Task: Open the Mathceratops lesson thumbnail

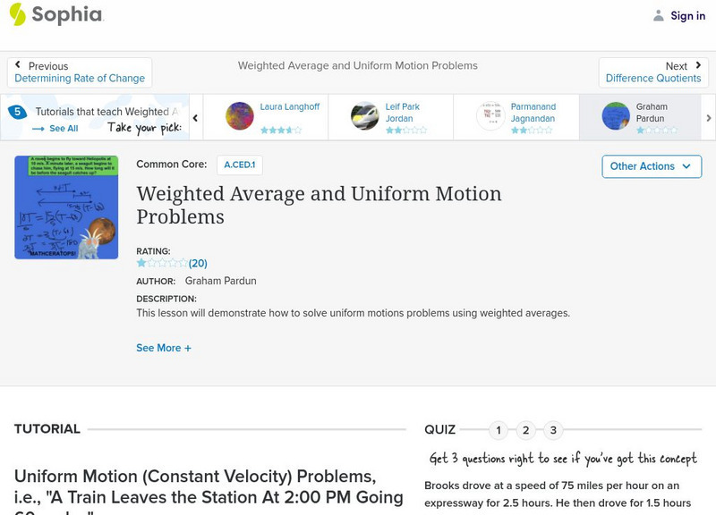Action: (66, 207)
